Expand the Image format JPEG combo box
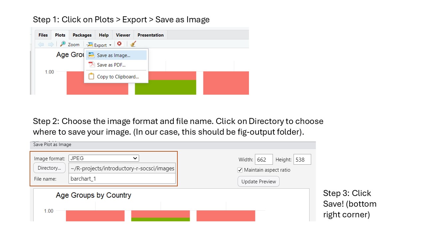Image resolution: width=426 pixels, height=240 pixels. 104,158
